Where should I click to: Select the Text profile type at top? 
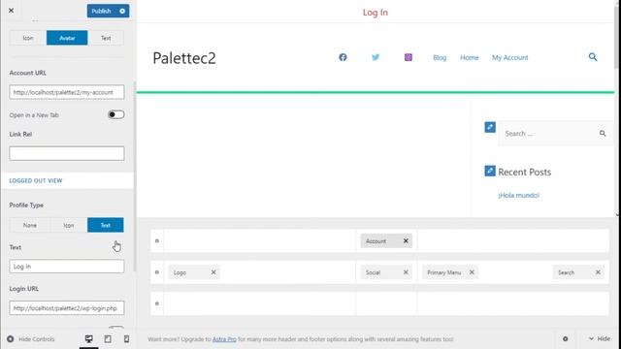click(x=106, y=38)
